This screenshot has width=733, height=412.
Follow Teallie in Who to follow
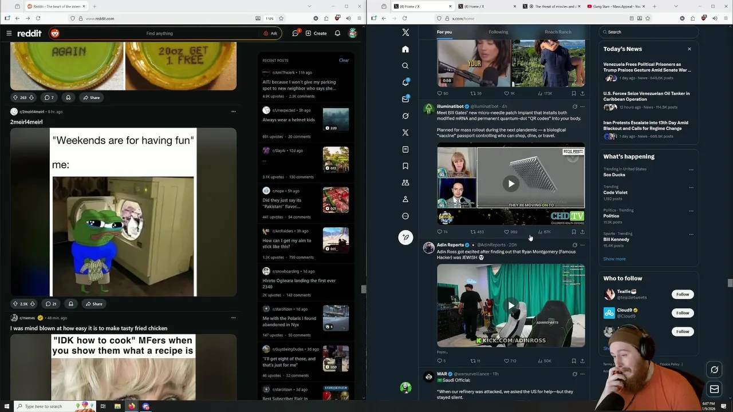point(683,294)
